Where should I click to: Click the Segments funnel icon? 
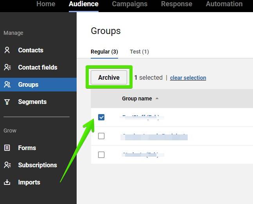tap(7, 102)
